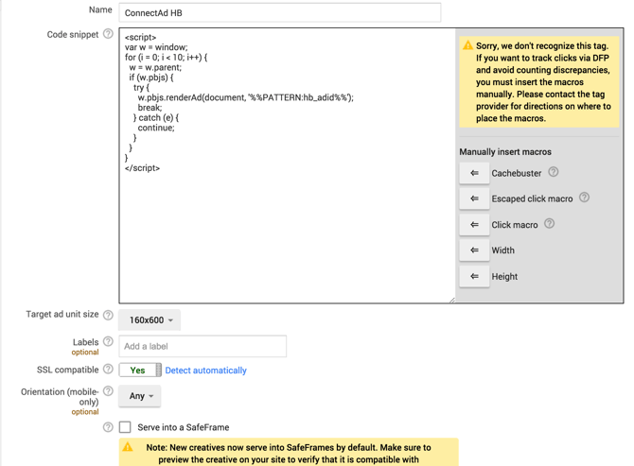
Task: Click the Click macro label text
Action: tap(515, 225)
